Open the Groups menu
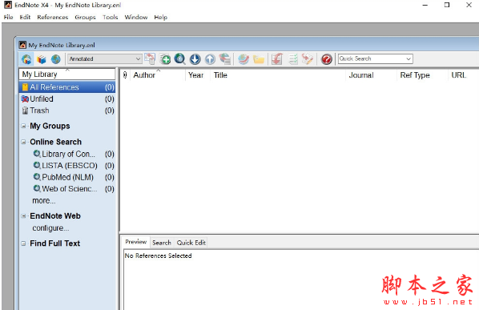 click(x=85, y=17)
